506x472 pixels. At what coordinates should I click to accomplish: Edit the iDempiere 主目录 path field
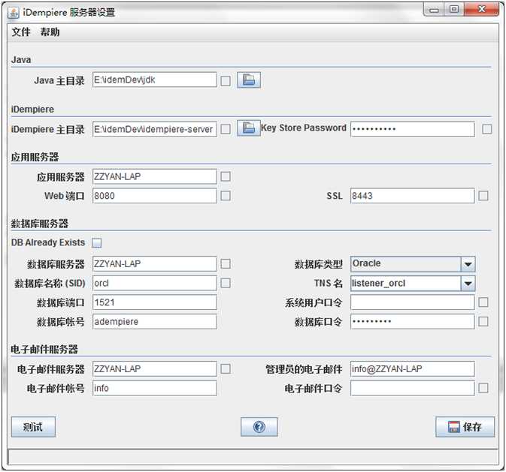155,129
